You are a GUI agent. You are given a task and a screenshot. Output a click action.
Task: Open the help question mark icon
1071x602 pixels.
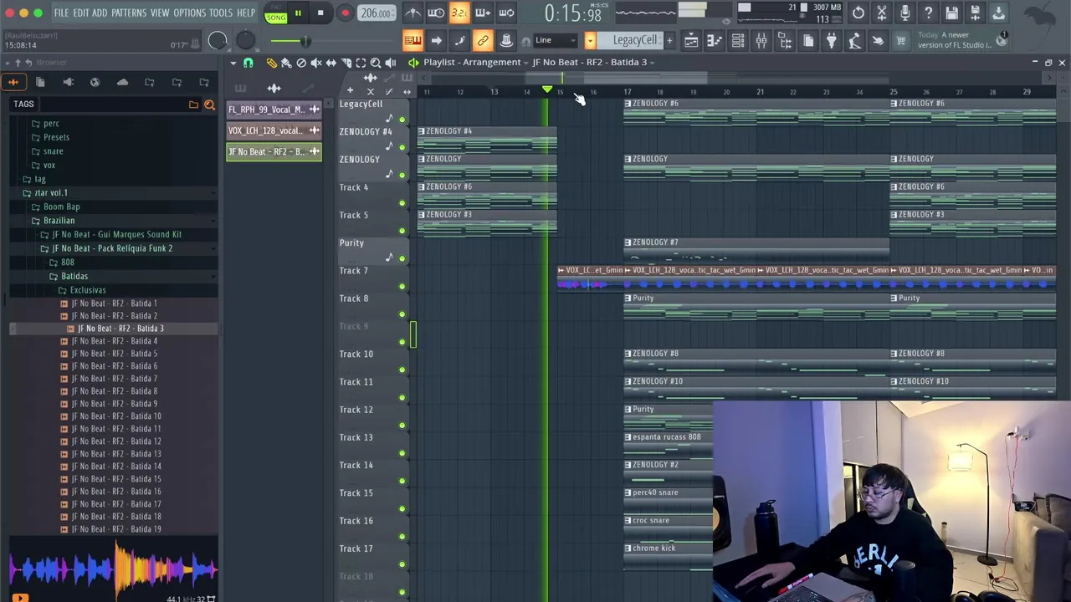929,13
